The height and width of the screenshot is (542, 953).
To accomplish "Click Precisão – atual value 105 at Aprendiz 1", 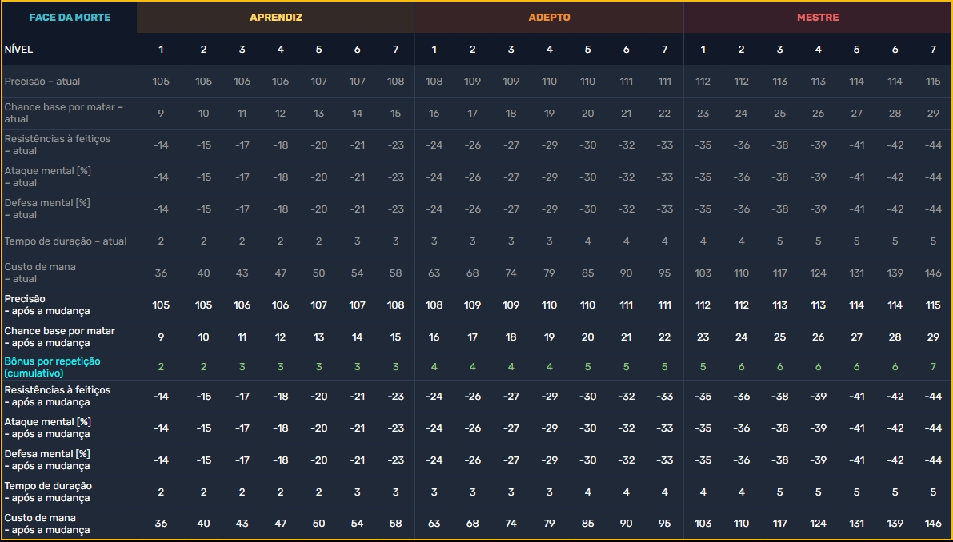I will [161, 82].
